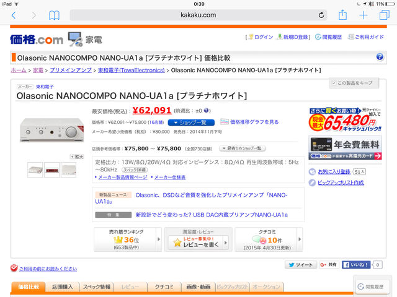Open the 16店舗 link
Screen dimensions: 397x297
tap(156, 123)
